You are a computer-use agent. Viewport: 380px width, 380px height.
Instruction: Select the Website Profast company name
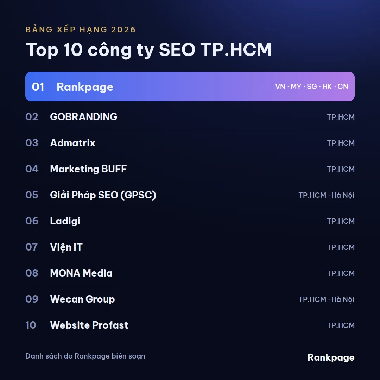point(89,325)
